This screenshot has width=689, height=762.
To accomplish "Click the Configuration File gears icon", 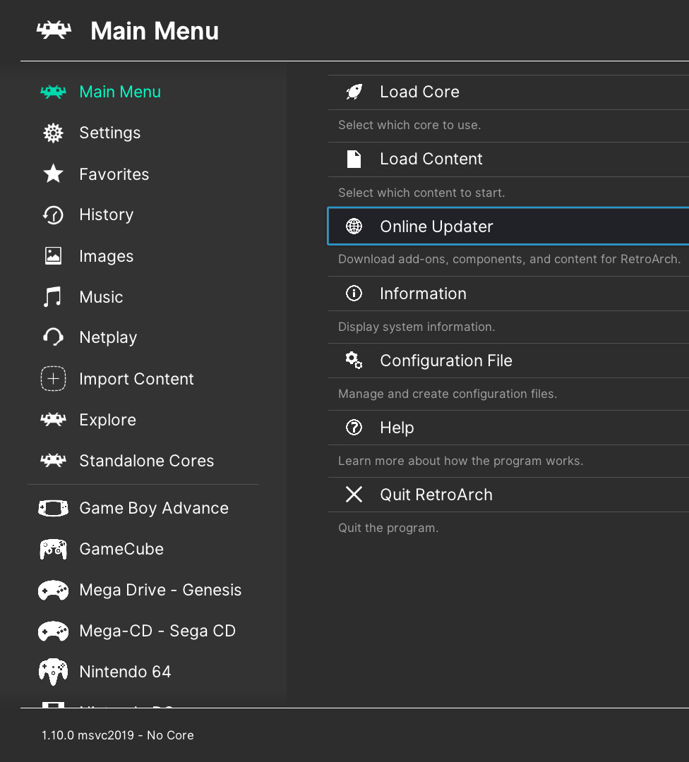I will pyautogui.click(x=354, y=361).
